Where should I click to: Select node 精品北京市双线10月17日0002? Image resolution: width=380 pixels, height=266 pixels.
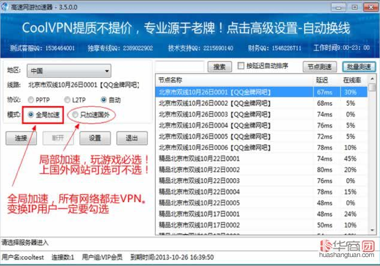point(261,225)
